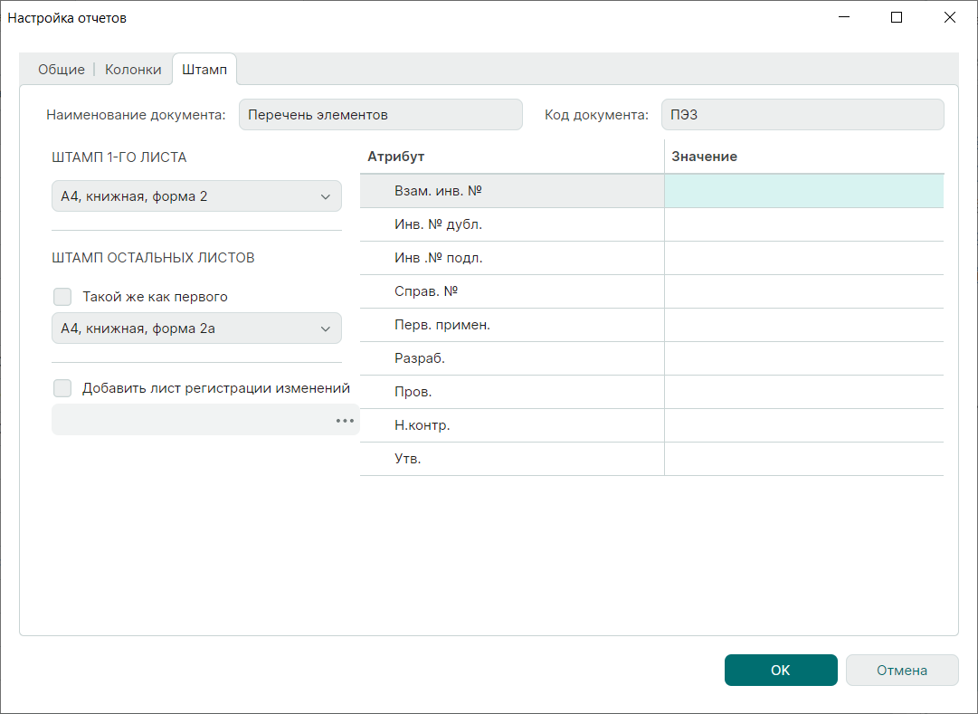Select the Н.контр. attribute row
Image resolution: width=978 pixels, height=714 pixels.
point(511,425)
